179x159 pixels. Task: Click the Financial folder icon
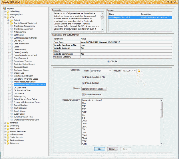tap(8, 123)
